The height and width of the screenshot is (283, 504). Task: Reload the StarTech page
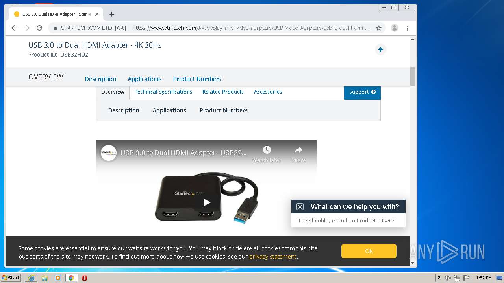pyautogui.click(x=39, y=28)
